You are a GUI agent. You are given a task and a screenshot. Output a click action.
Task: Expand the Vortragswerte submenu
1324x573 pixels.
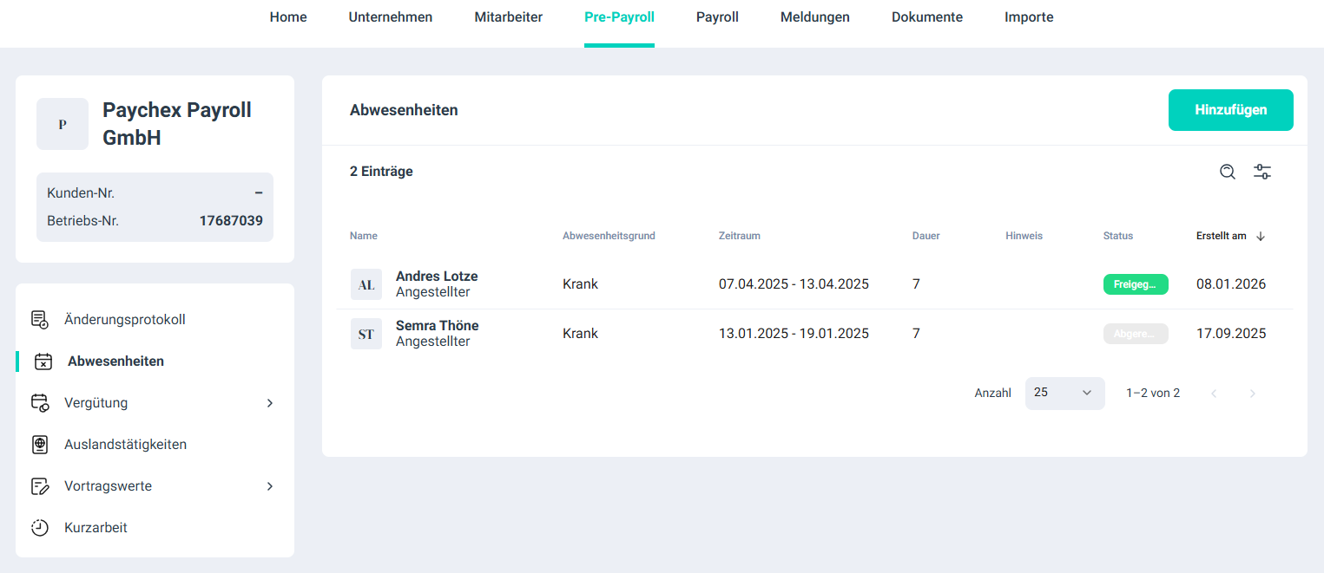pos(269,486)
